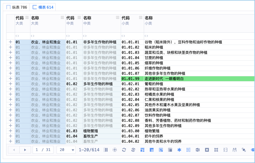Screen dimensions: 255x163
Task: Toggle the eye visibility icon
Action: click(253, 150)
